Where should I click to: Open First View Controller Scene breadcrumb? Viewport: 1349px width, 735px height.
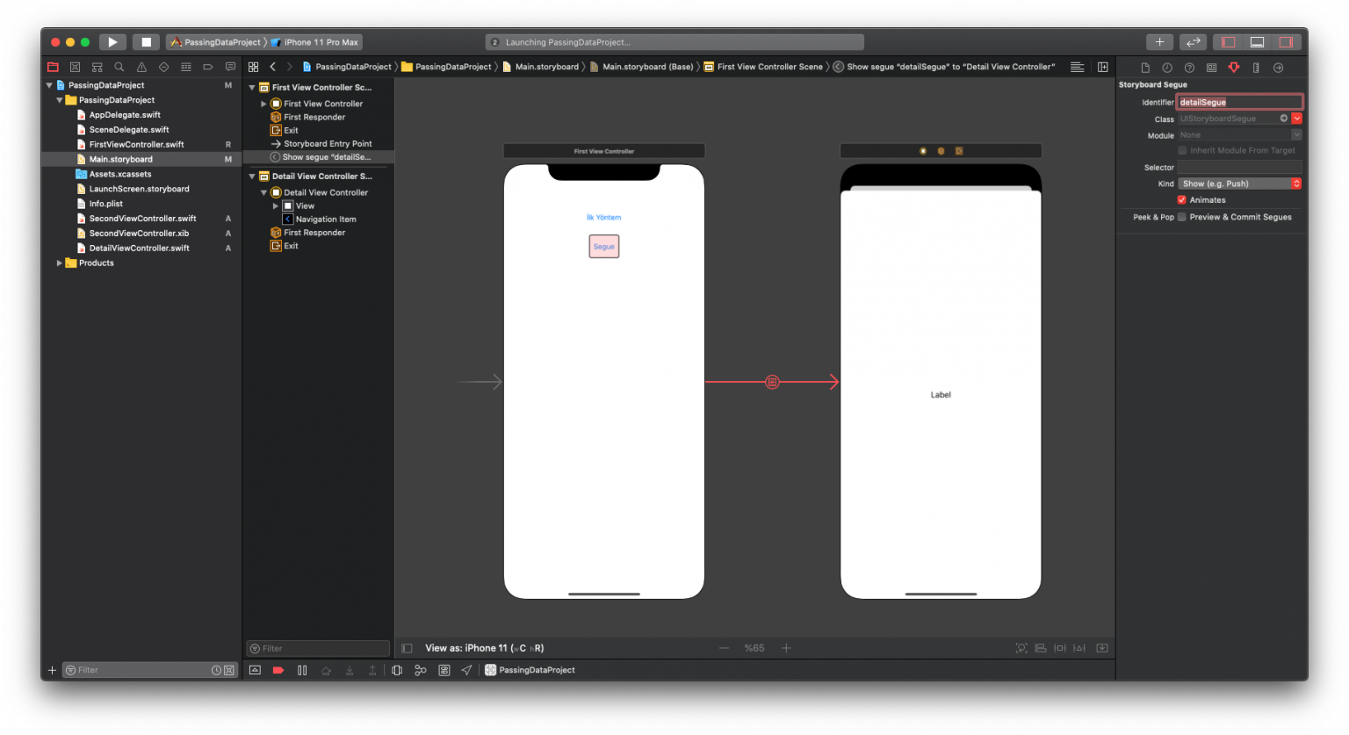coord(768,66)
